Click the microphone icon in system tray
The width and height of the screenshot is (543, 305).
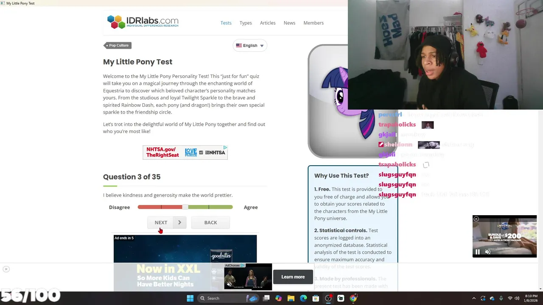(501, 298)
